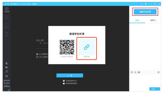Click the insert image icon in chat
This screenshot has width=163, height=93.
(139, 72)
